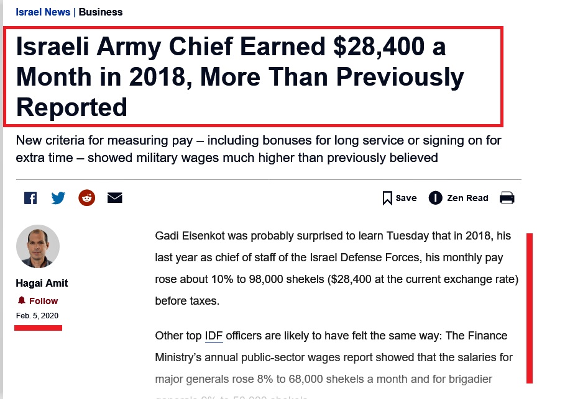Click Hagai Amit's profile photo
The image size is (565, 399).
pyautogui.click(x=38, y=246)
